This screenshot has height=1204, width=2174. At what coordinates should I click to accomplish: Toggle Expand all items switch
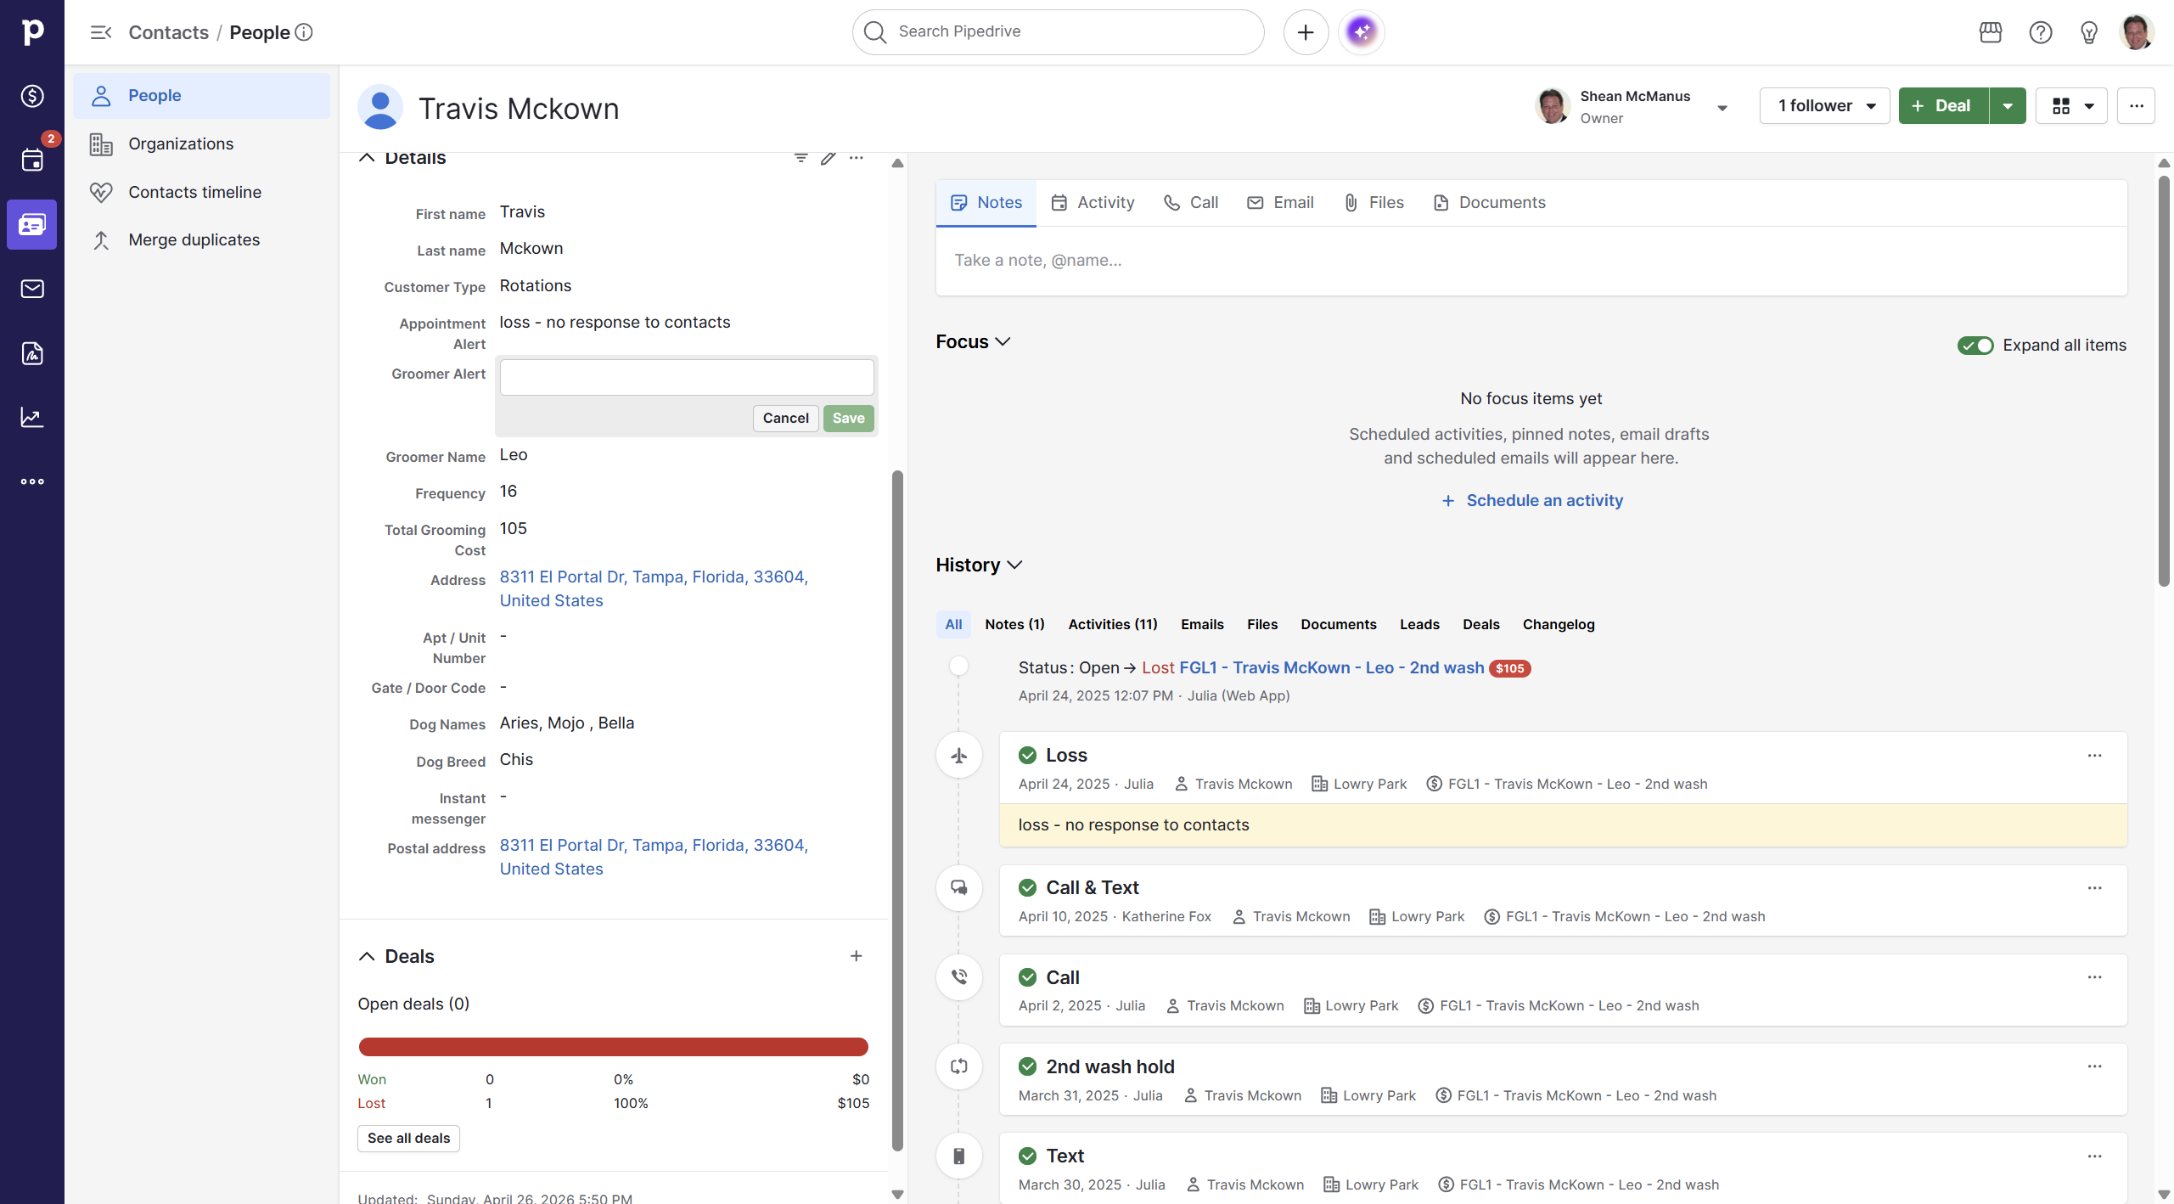1975,345
